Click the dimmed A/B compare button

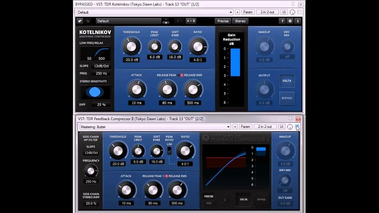tap(179, 21)
